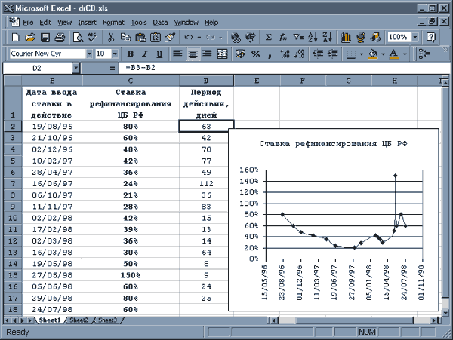Go to first sheet with tab scroll arrow
Screen dimensions: 453x340
click(x=7, y=320)
